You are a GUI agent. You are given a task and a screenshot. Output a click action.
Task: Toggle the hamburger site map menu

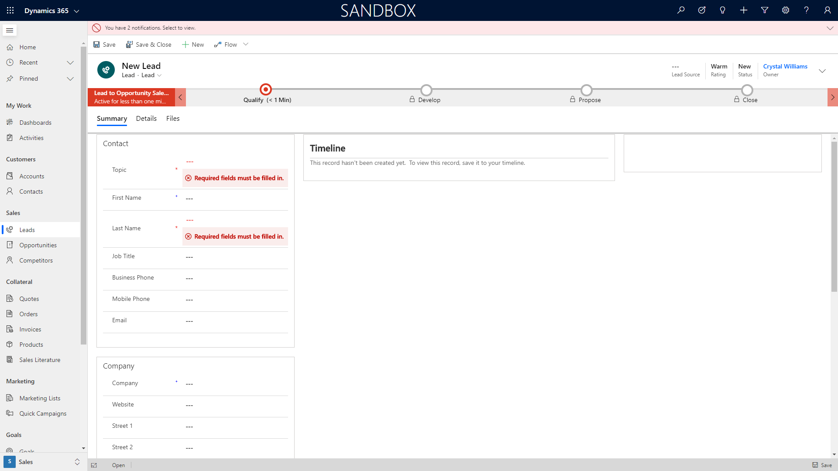click(x=10, y=30)
